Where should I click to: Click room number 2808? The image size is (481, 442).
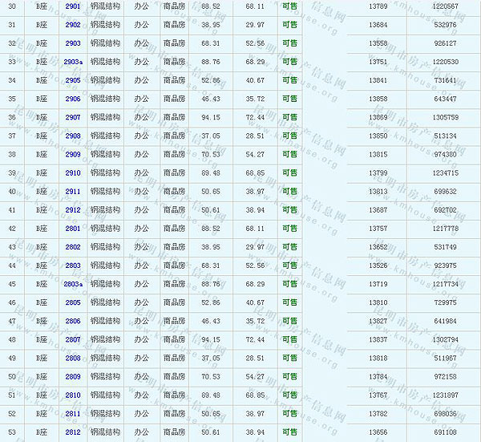tap(73, 358)
